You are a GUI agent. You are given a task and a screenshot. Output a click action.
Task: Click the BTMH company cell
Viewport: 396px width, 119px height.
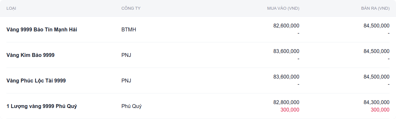point(129,29)
